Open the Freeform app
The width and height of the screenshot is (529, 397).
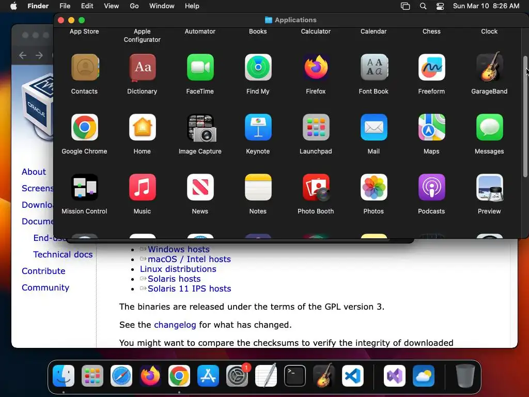tap(431, 67)
